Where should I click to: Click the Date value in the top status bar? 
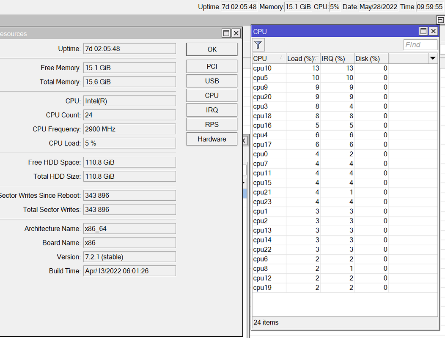tap(378, 7)
